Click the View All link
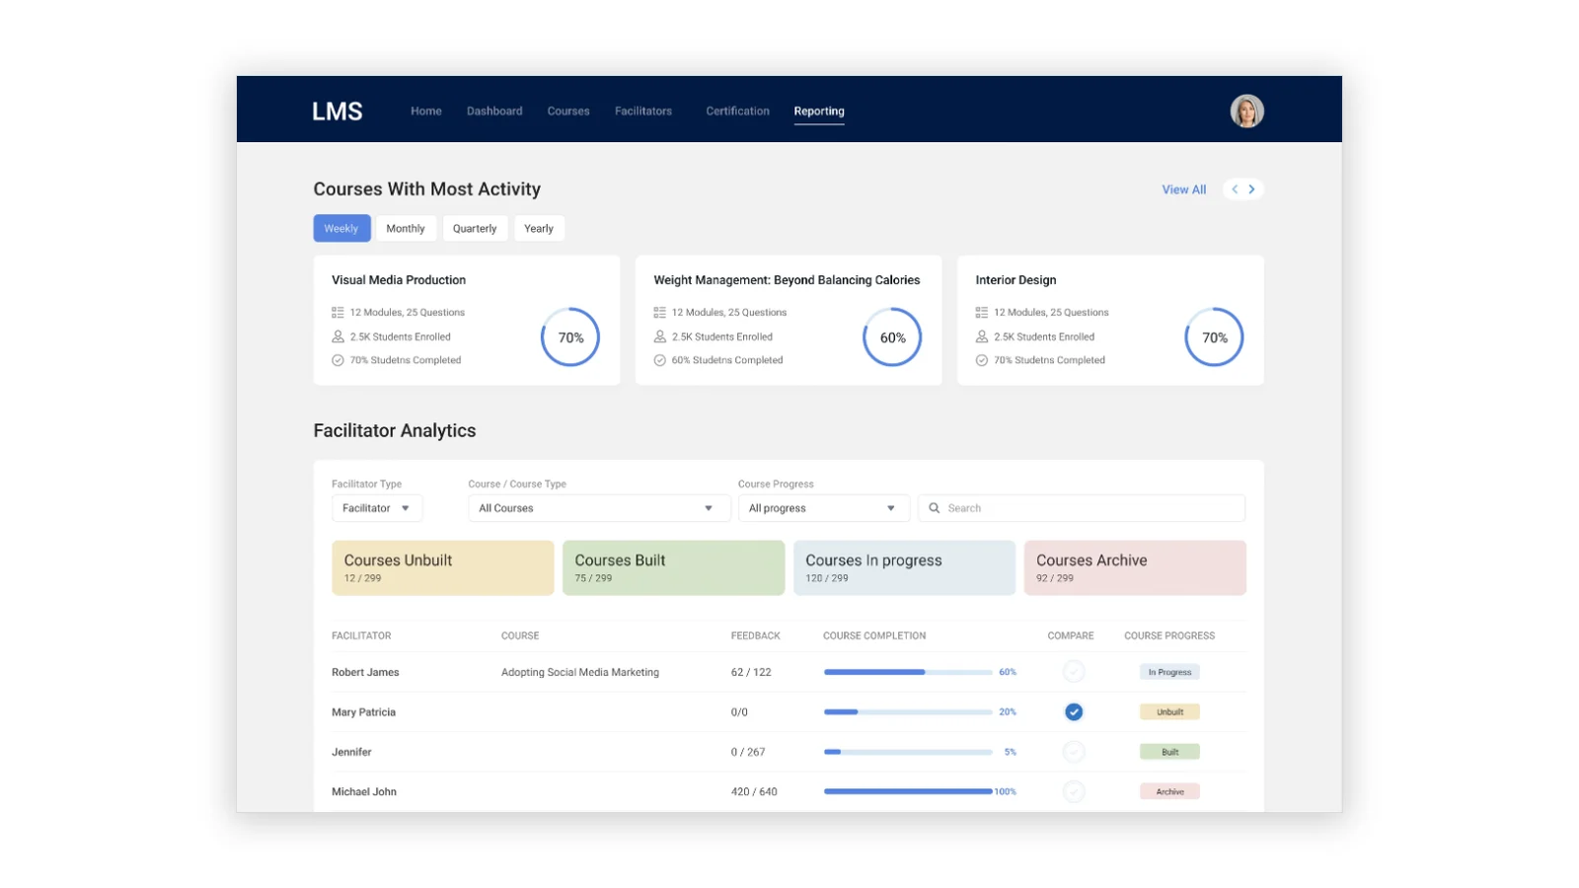This screenshot has height=888, width=1579. coord(1183,189)
